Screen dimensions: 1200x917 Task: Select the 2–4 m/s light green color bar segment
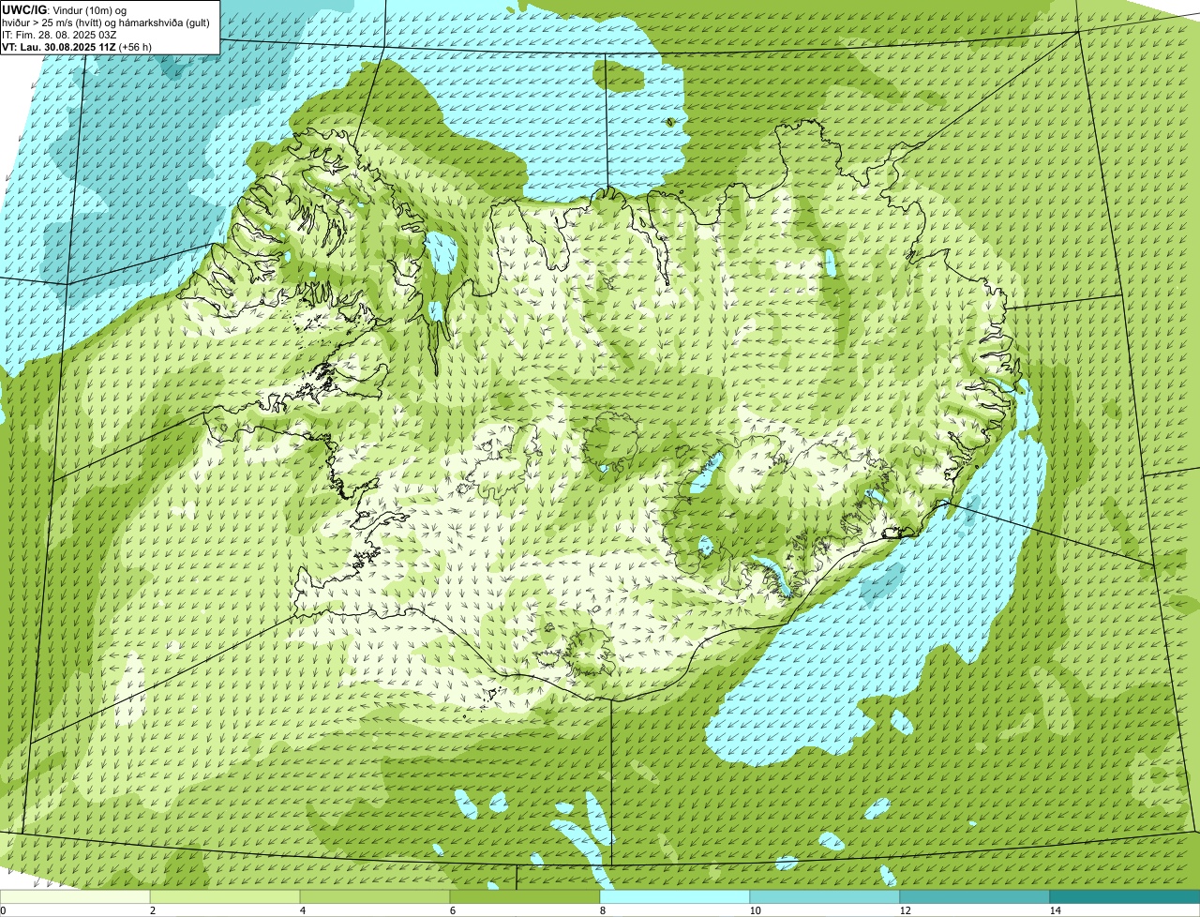225,896
